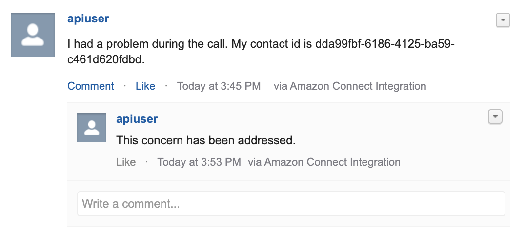Open apiuser profile from the reply comment
The height and width of the screenshot is (232, 525).
137,119
